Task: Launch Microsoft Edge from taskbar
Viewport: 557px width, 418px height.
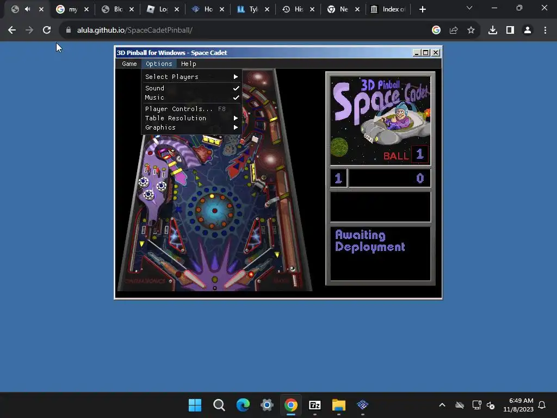Action: coord(243,405)
